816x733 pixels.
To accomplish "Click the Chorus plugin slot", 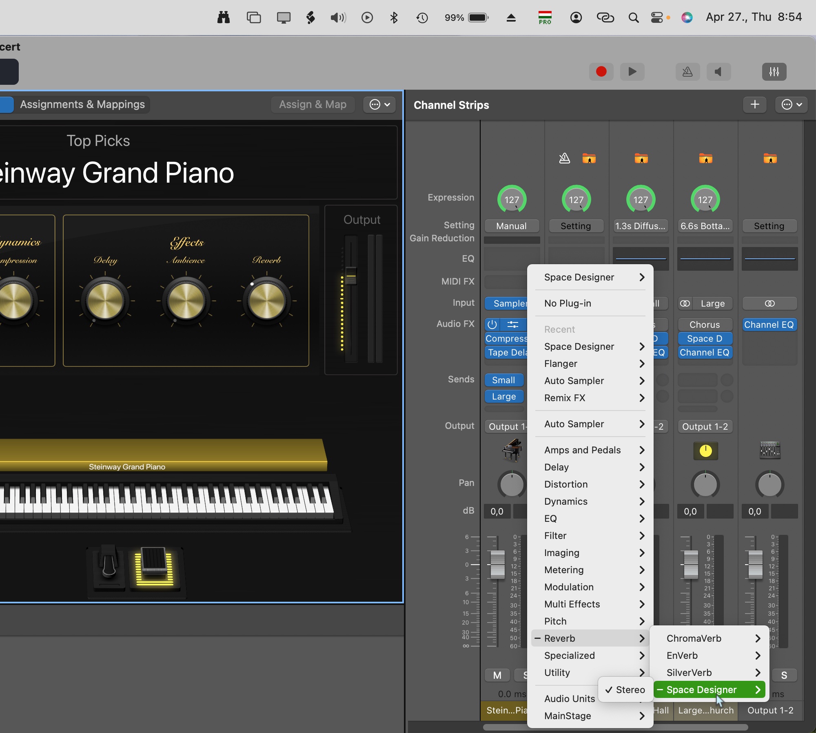I will click(x=705, y=325).
